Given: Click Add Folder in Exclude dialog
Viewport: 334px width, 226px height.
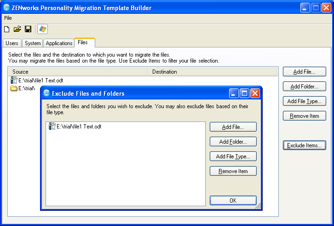Looking at the screenshot, I should (x=233, y=142).
